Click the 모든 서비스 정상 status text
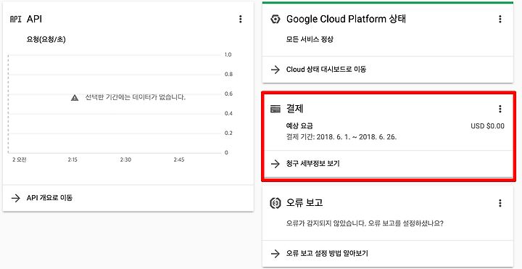Screen dimensions: 522x269 tap(310, 39)
